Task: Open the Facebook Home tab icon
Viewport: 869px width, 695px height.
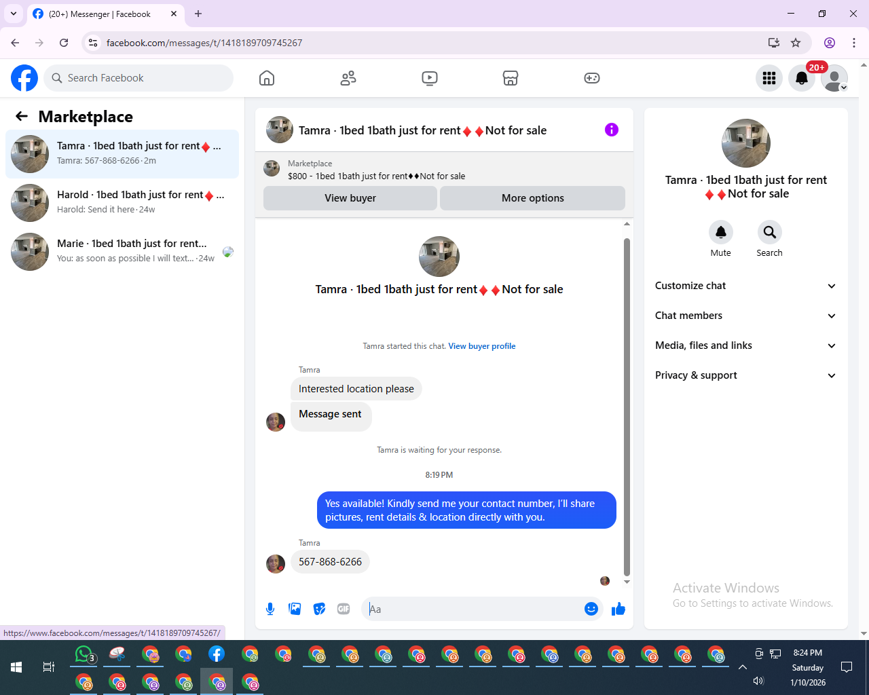Action: [x=267, y=78]
